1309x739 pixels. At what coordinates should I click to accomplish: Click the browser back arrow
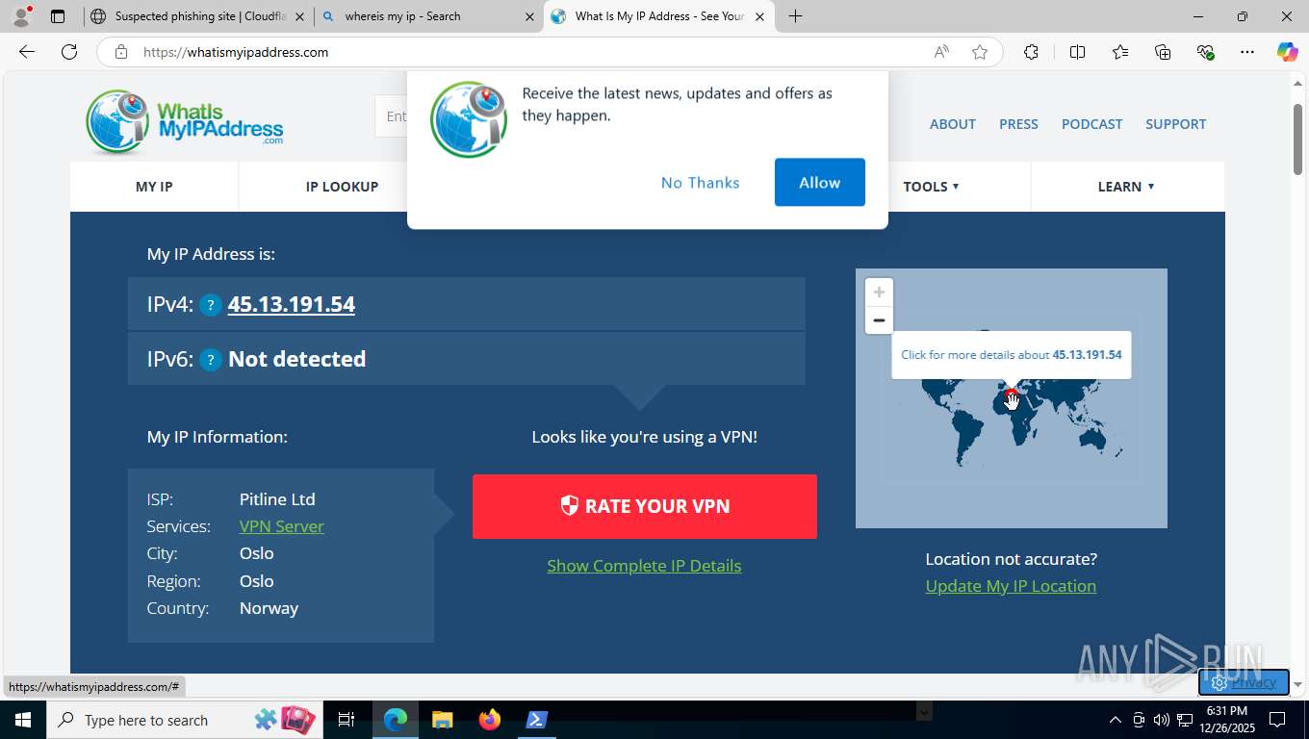pos(27,52)
